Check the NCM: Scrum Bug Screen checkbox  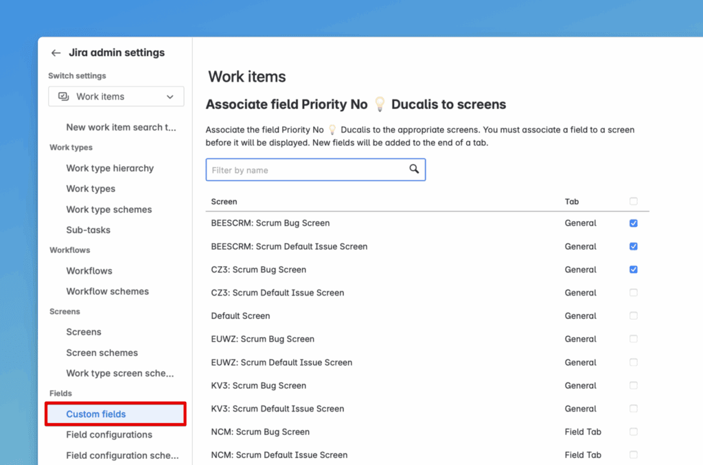[x=633, y=432]
